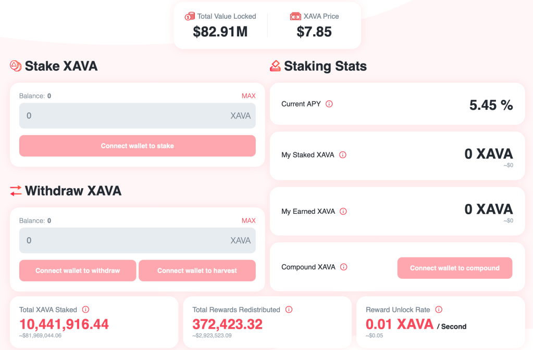Click the Staking Stats heading icon

coord(275,66)
